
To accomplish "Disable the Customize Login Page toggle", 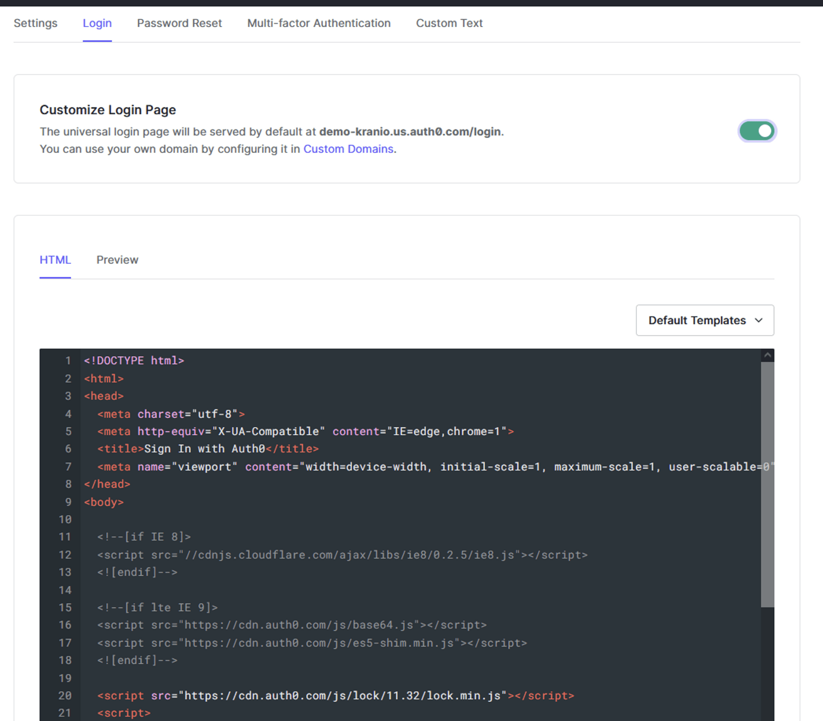I will point(756,131).
